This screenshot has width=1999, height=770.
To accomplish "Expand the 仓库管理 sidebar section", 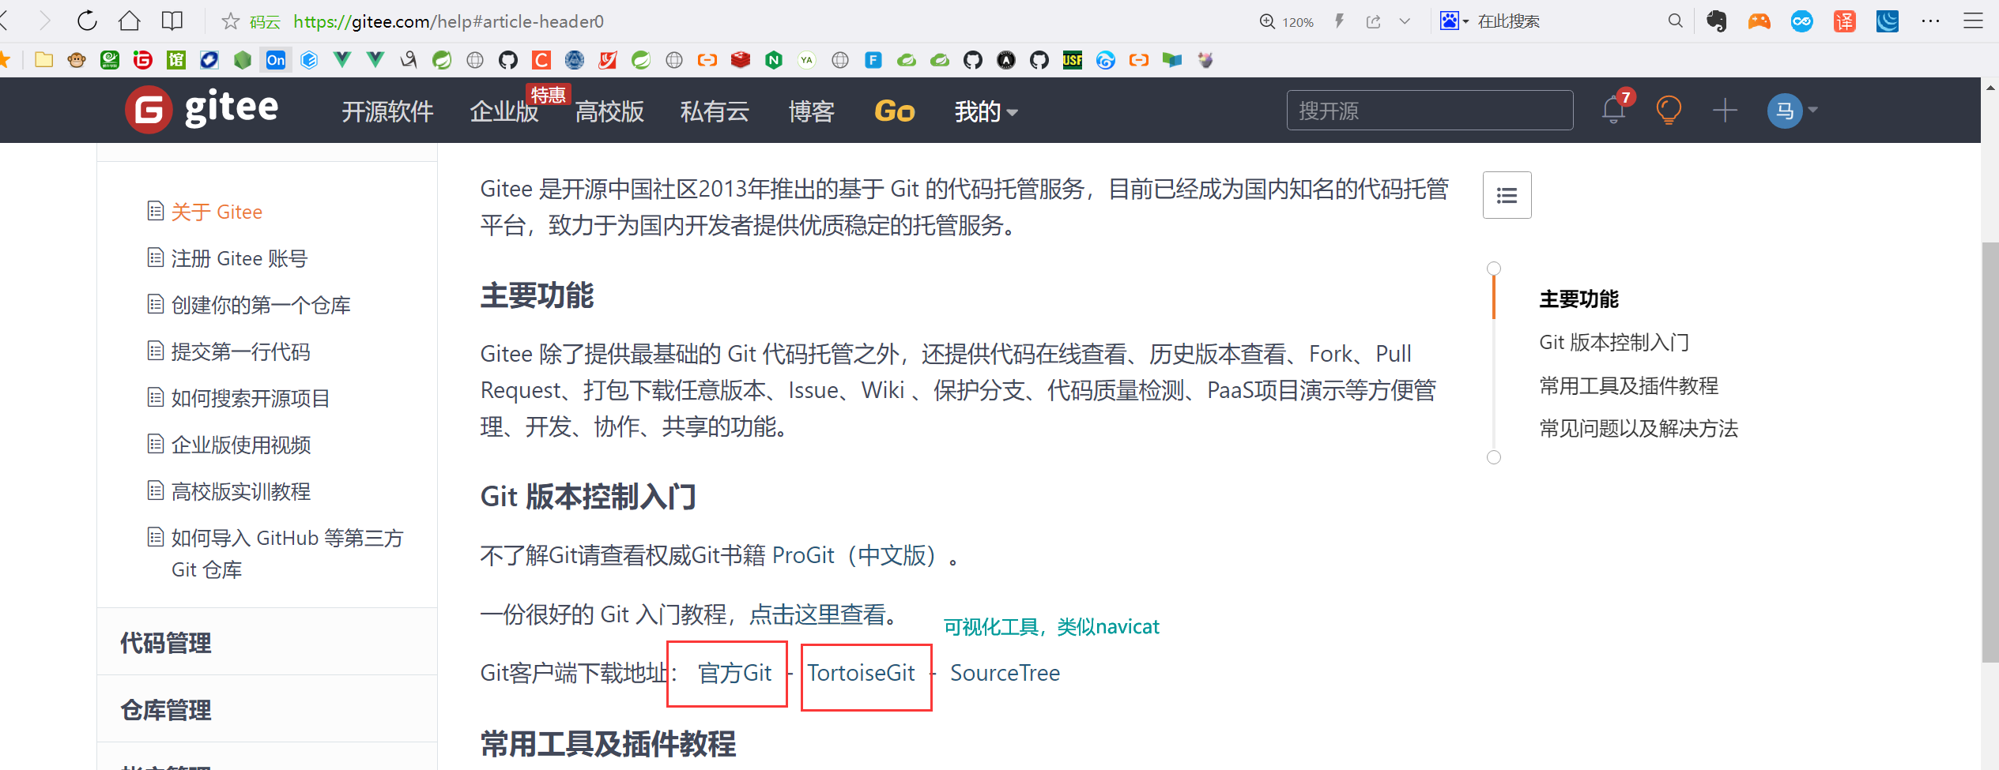I will 267,709.
